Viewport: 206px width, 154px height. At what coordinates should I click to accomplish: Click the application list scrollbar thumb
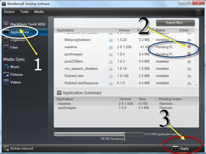pos(197,52)
